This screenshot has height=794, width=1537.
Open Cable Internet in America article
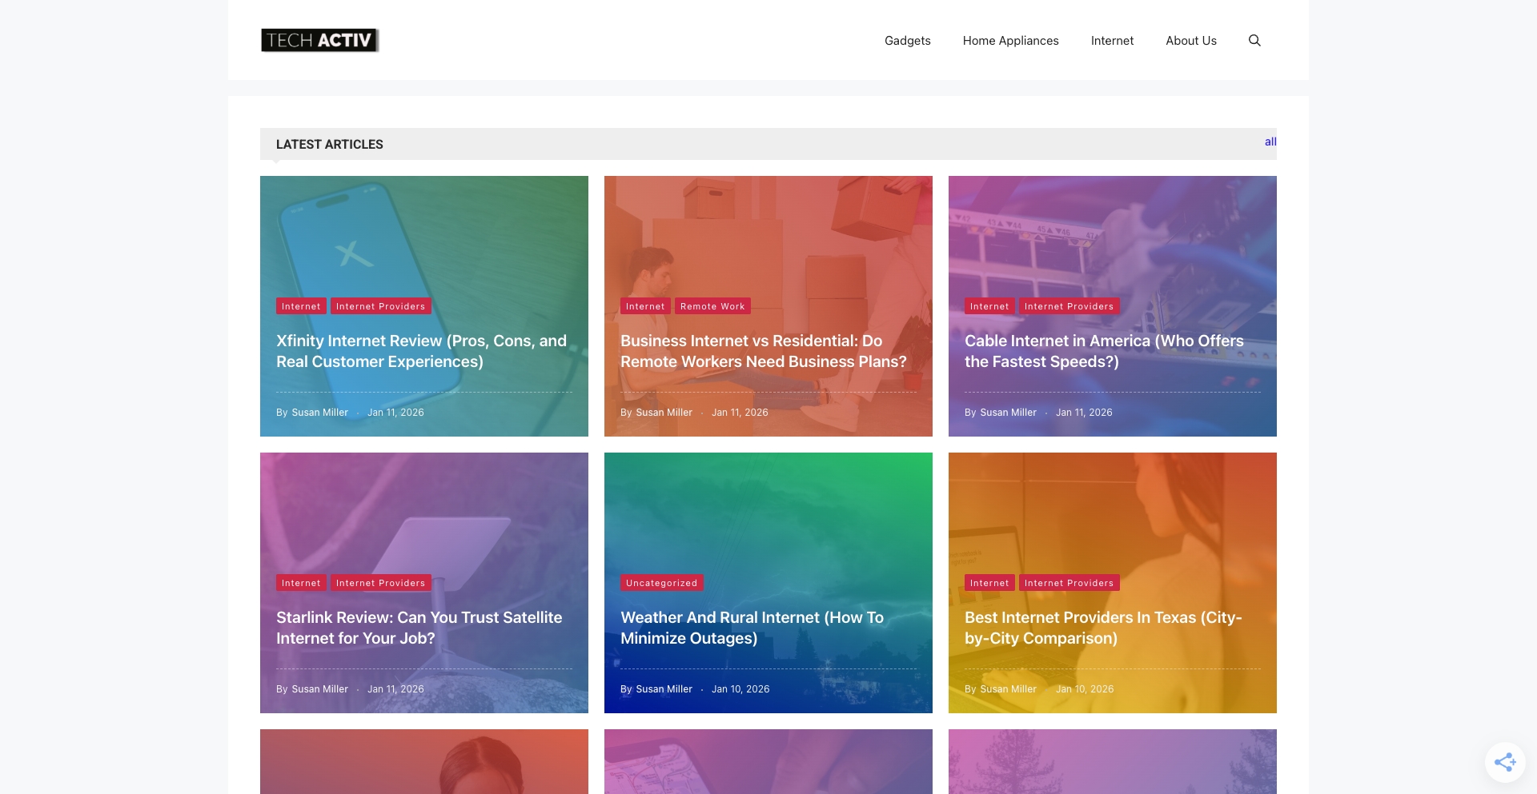[1103, 351]
